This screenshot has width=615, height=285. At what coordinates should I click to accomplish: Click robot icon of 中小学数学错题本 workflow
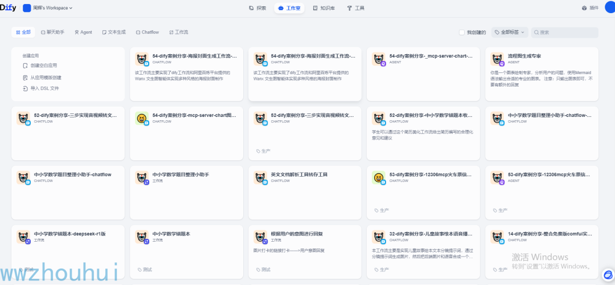(x=142, y=237)
